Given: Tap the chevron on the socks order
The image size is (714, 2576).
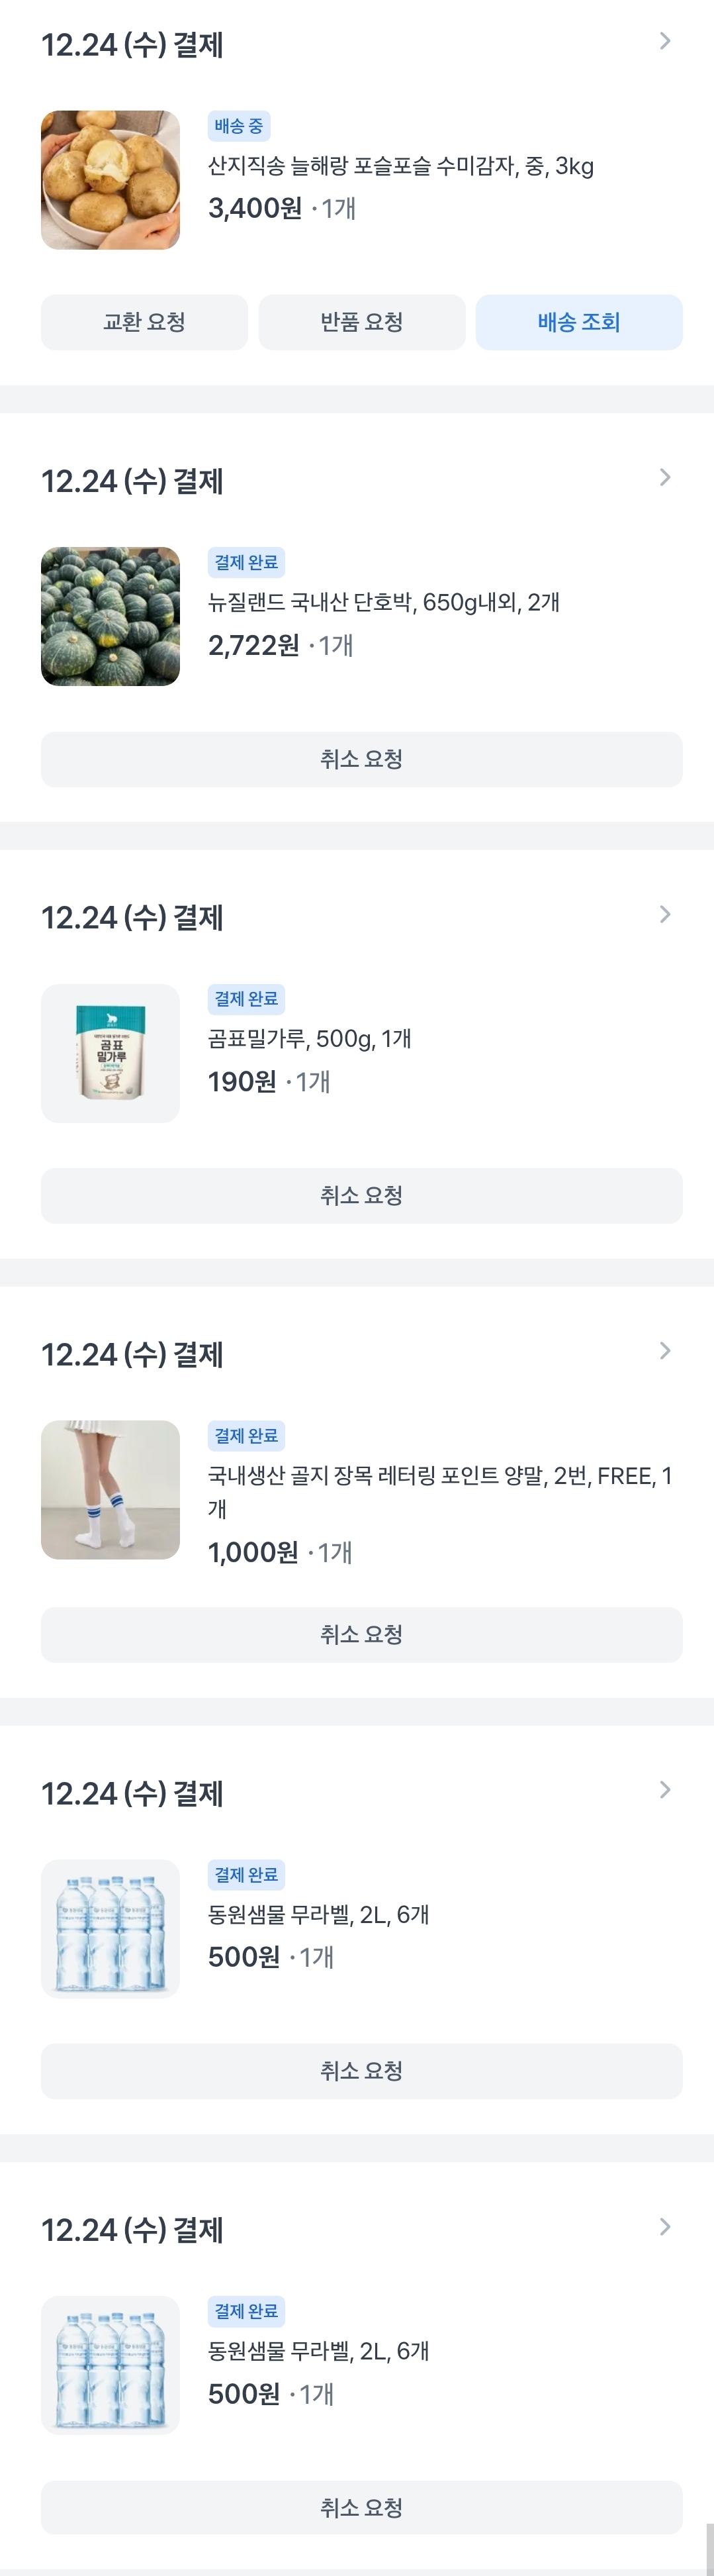Looking at the screenshot, I should (665, 1351).
